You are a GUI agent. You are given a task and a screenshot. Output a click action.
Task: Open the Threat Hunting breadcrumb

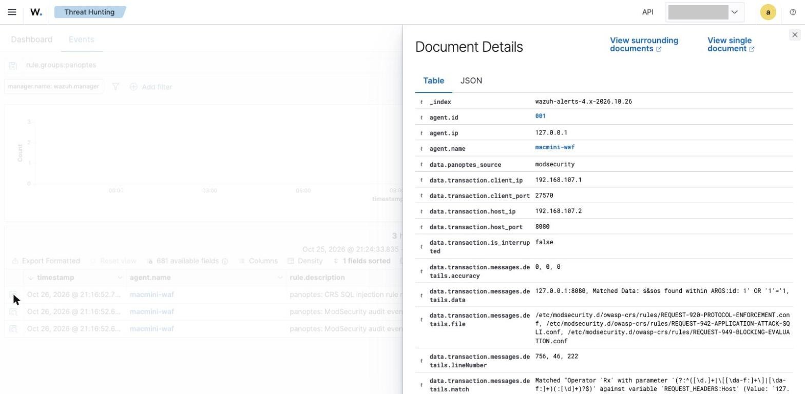(89, 12)
